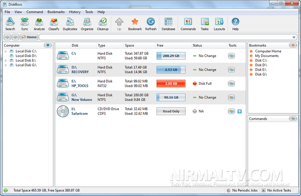Click the green status icon in status bar

click(x=6, y=190)
